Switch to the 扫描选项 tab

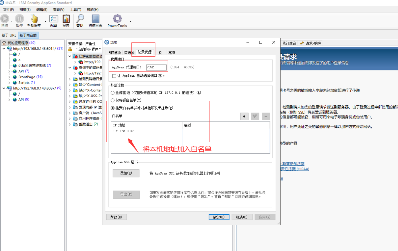(x=114, y=53)
